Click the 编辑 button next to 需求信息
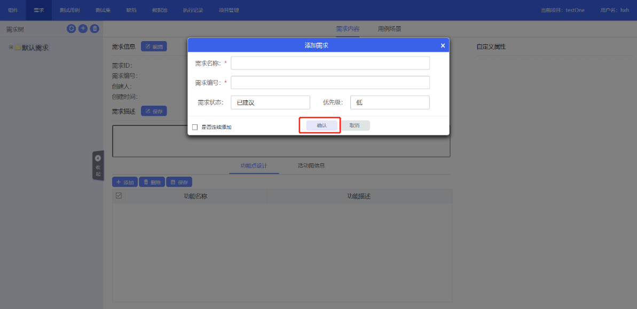Viewport: 637px width, 309px height. [x=154, y=46]
